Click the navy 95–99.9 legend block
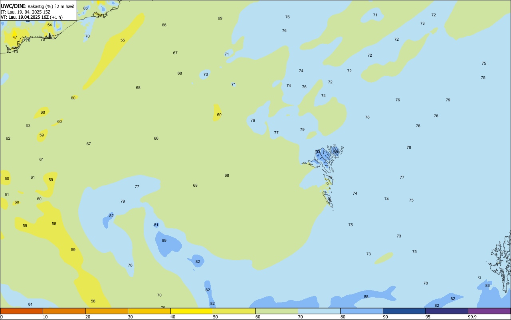The height and width of the screenshot is (320, 511). click(x=447, y=311)
